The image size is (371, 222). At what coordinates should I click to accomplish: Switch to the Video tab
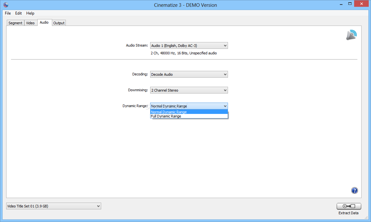(x=30, y=23)
